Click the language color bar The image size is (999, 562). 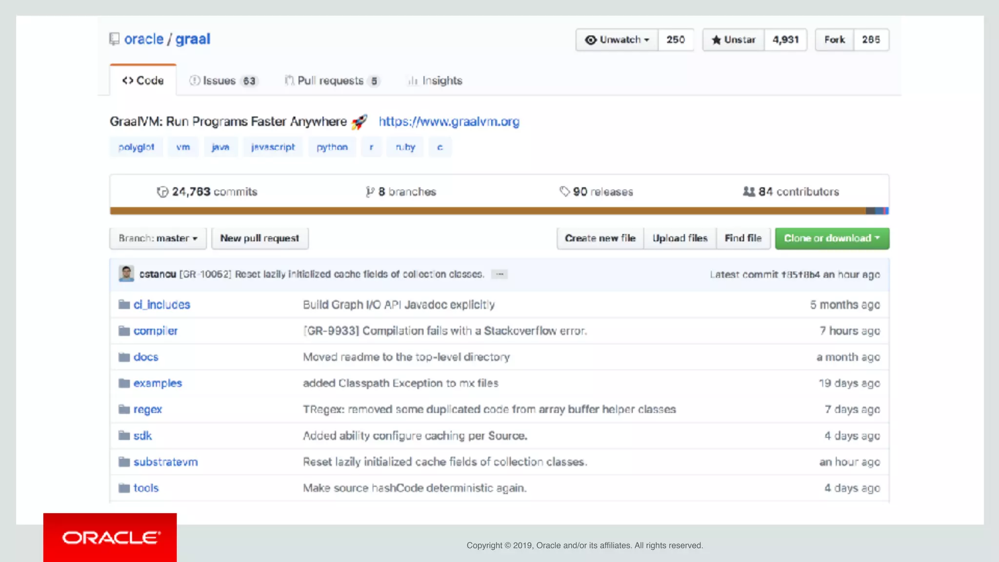coord(488,211)
